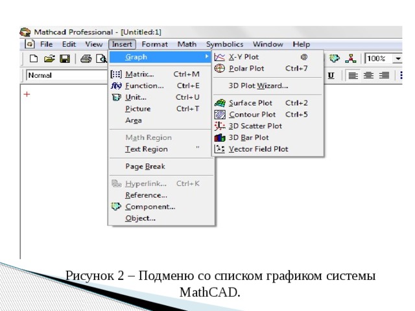Click the Mathcad document icon beside File
415x311 pixels.
[x=30, y=44]
